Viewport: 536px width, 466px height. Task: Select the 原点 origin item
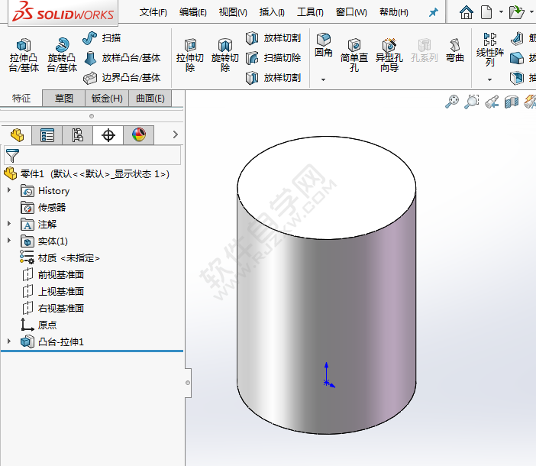[x=39, y=325]
